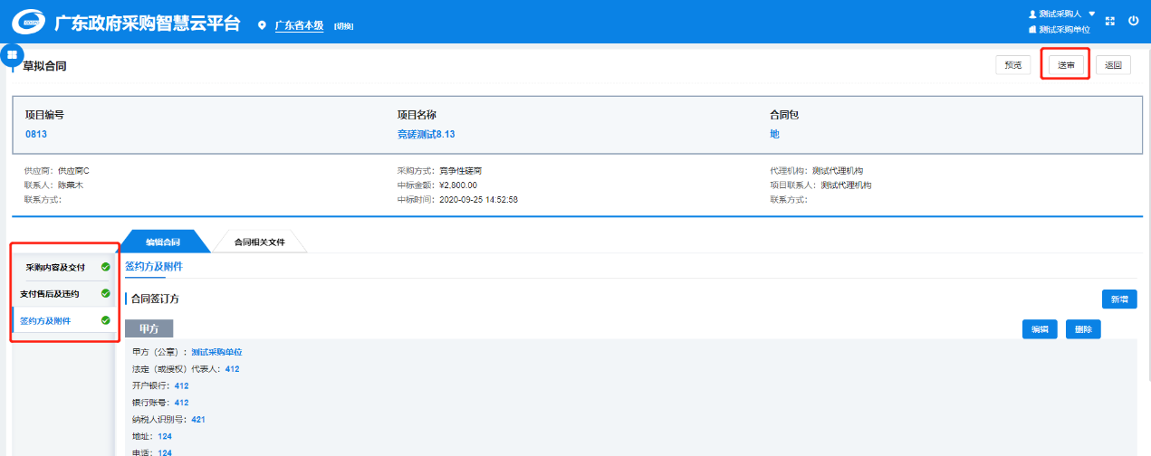The height and width of the screenshot is (456, 1151).
Task: Click project name 竞磋测试8.13
Action: [x=426, y=134]
